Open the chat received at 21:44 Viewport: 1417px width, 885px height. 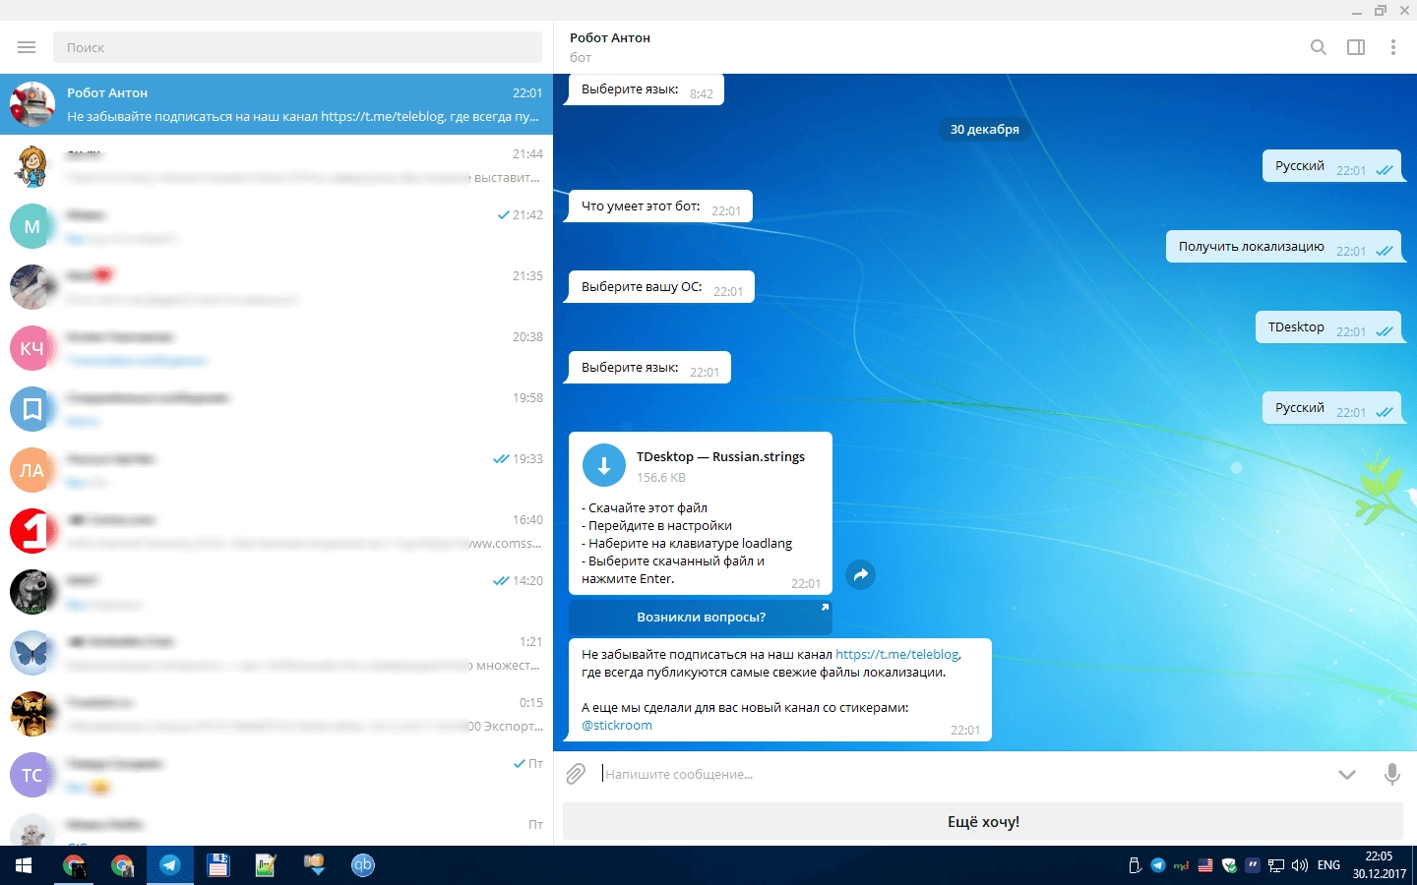277,165
